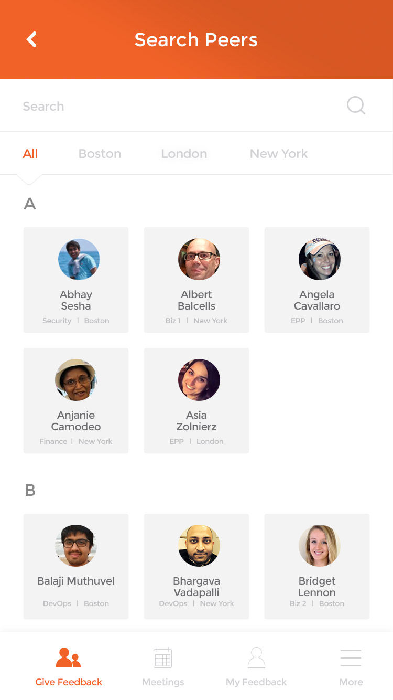The width and height of the screenshot is (393, 700).
Task: Show New York peers
Action: (279, 154)
